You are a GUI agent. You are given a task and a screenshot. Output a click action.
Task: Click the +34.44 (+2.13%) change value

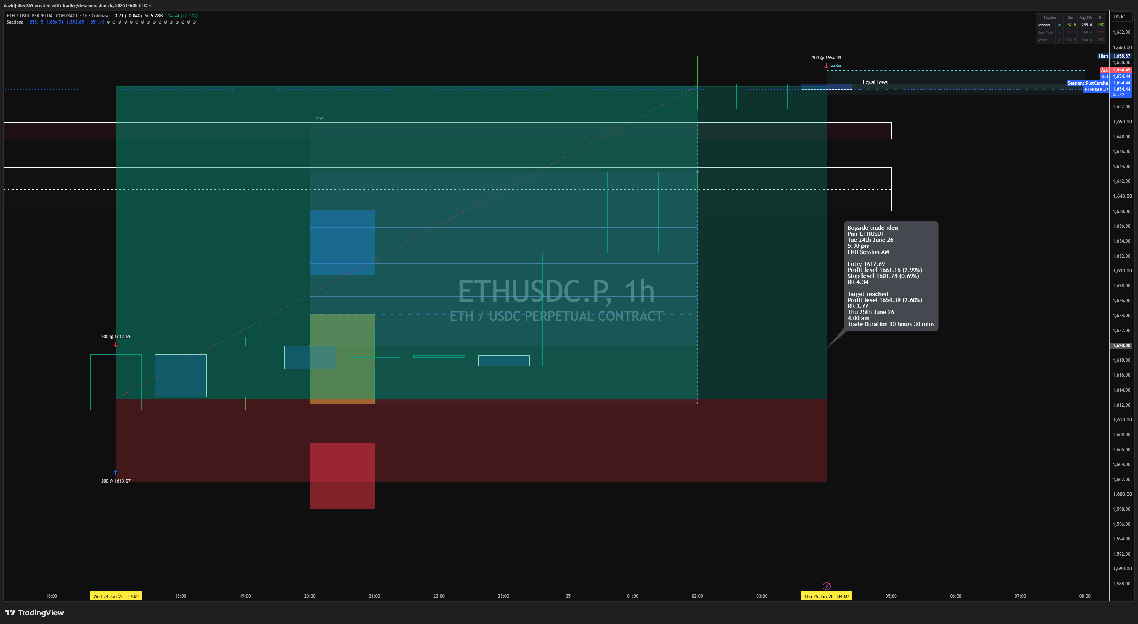click(181, 15)
